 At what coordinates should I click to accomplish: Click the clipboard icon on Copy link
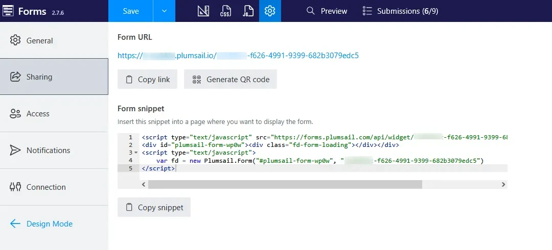click(x=129, y=79)
